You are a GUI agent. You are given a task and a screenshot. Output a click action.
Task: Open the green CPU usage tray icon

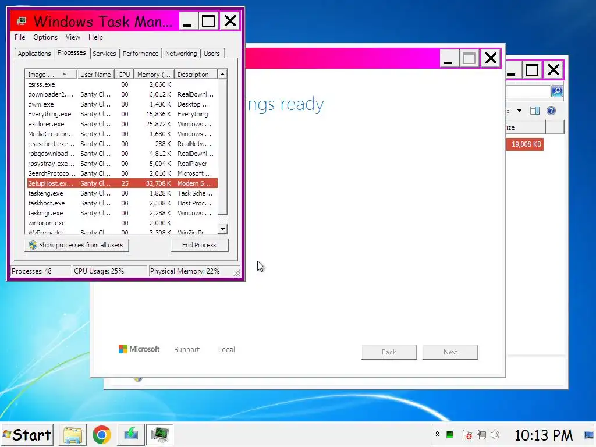(x=450, y=434)
